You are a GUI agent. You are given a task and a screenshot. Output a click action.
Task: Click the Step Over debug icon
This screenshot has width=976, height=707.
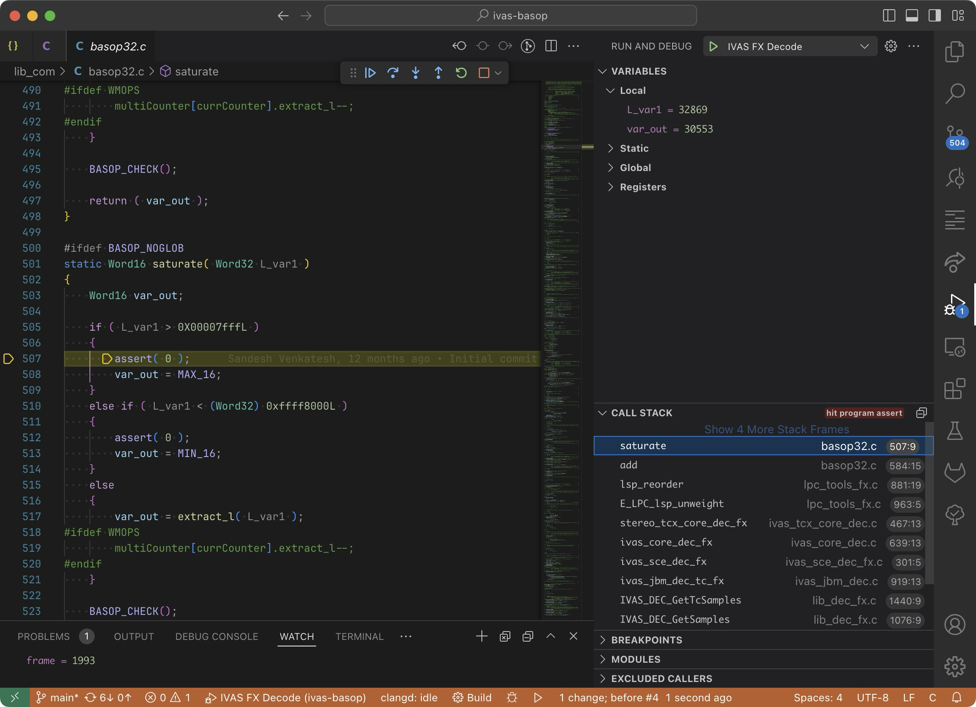click(393, 73)
